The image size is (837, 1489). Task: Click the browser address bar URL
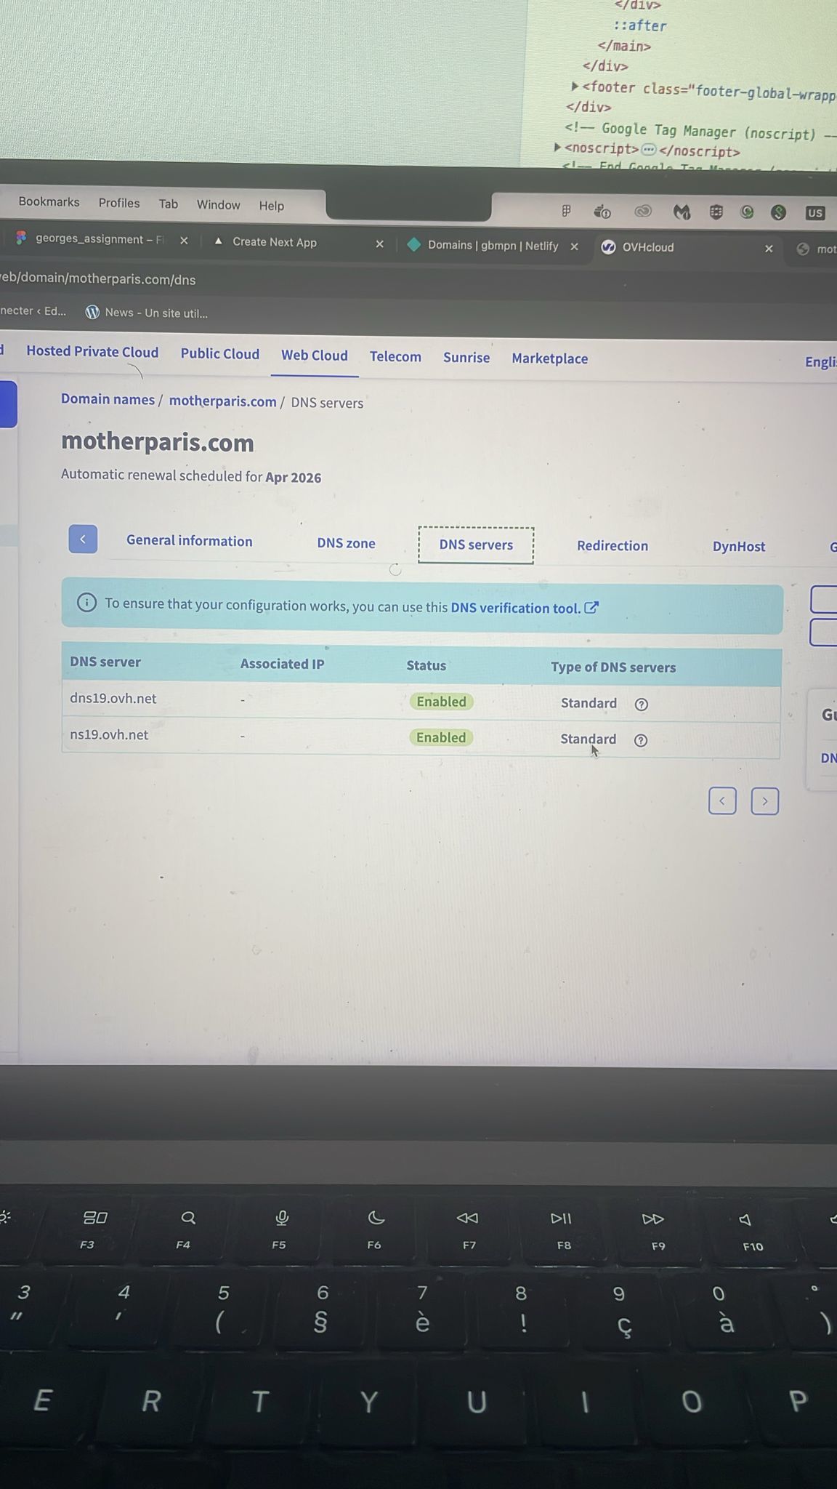pyautogui.click(x=98, y=280)
